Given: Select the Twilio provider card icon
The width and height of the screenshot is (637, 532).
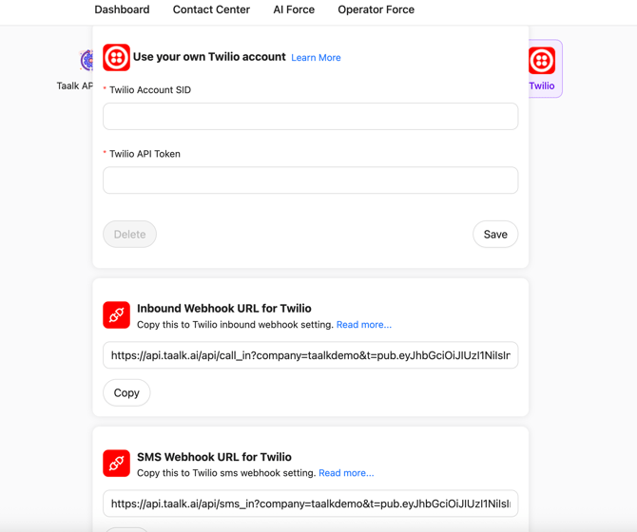Looking at the screenshot, I should (x=542, y=61).
